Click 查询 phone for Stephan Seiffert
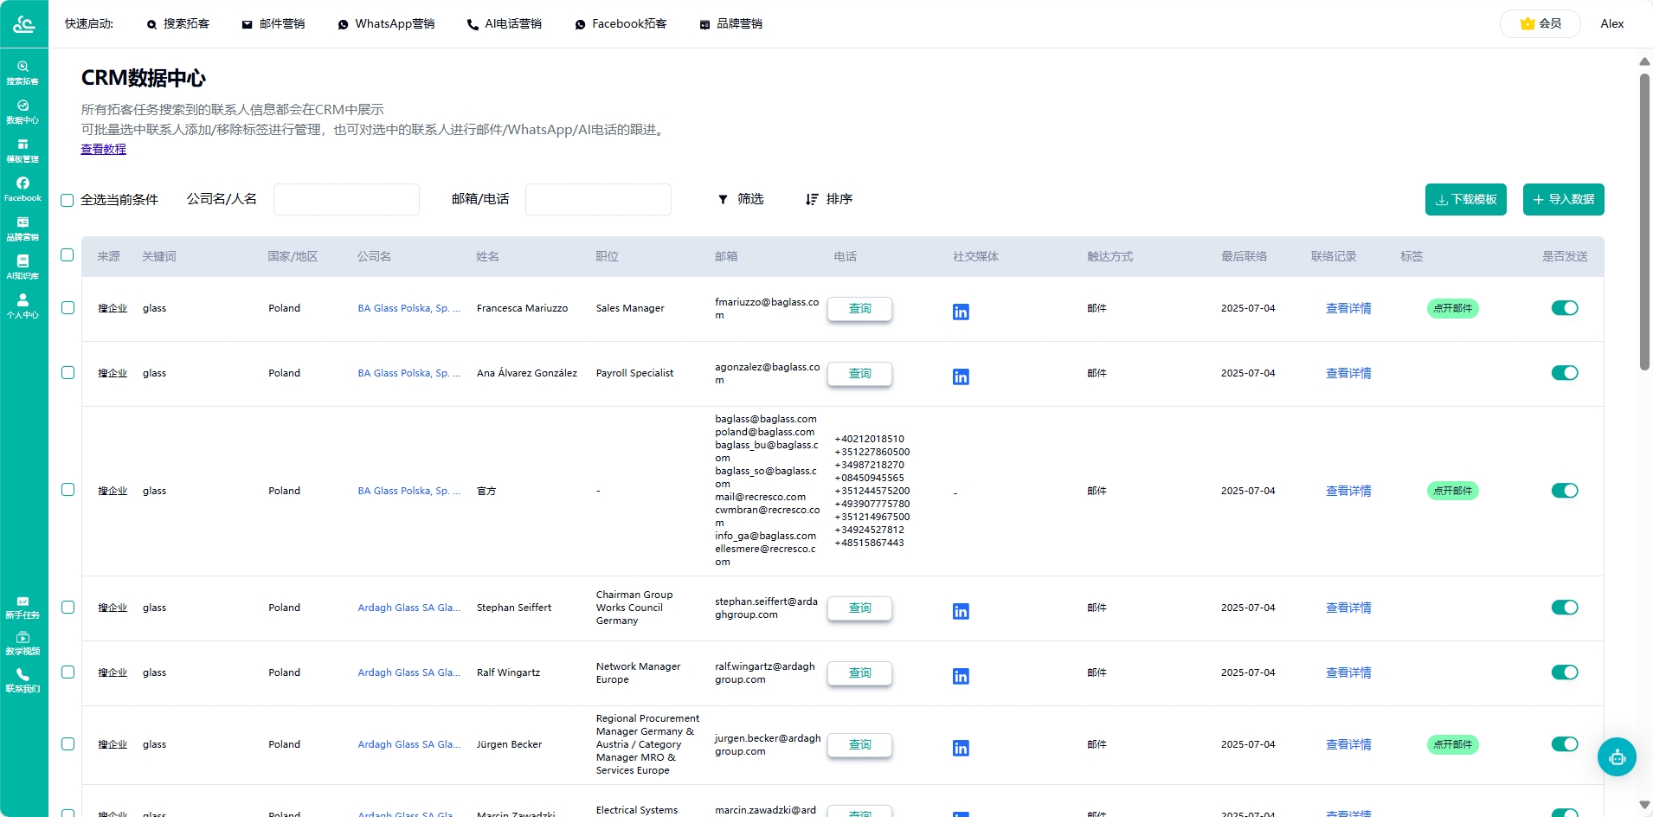 tap(859, 608)
